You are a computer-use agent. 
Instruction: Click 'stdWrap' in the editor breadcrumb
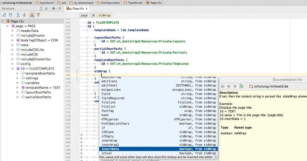pos(104,15)
